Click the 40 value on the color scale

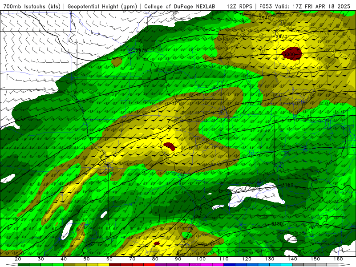64,259
